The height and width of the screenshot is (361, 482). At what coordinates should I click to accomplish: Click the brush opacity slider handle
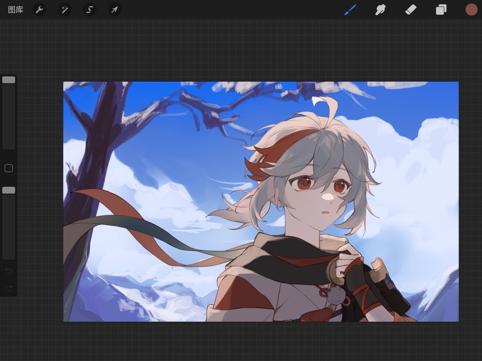pyautogui.click(x=8, y=190)
